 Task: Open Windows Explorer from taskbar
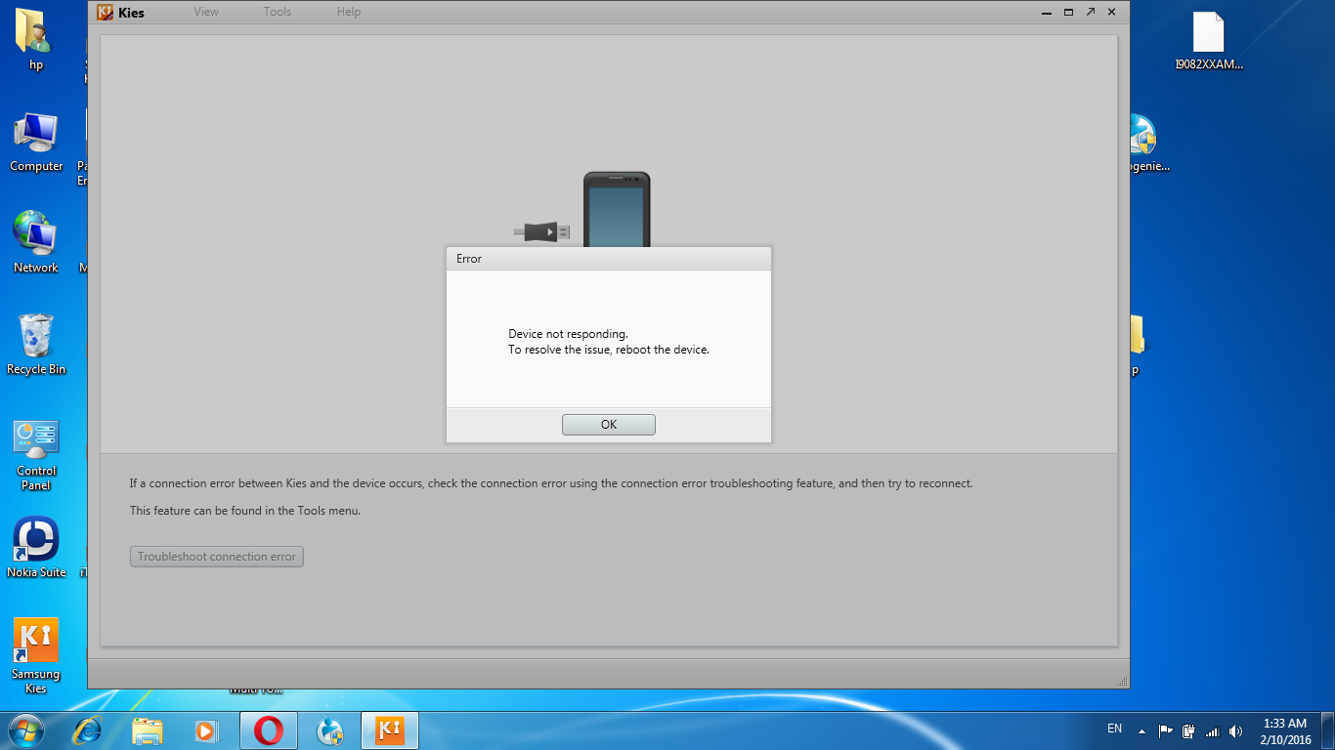coord(148,730)
